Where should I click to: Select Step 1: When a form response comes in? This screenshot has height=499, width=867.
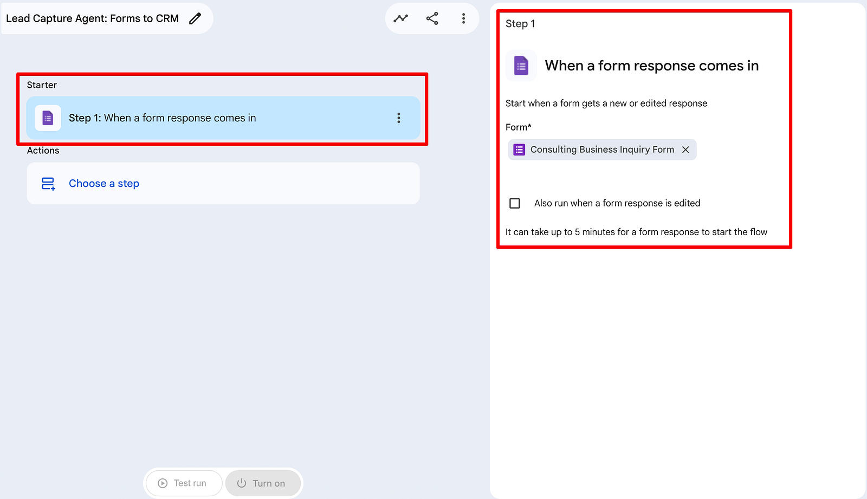coord(223,118)
